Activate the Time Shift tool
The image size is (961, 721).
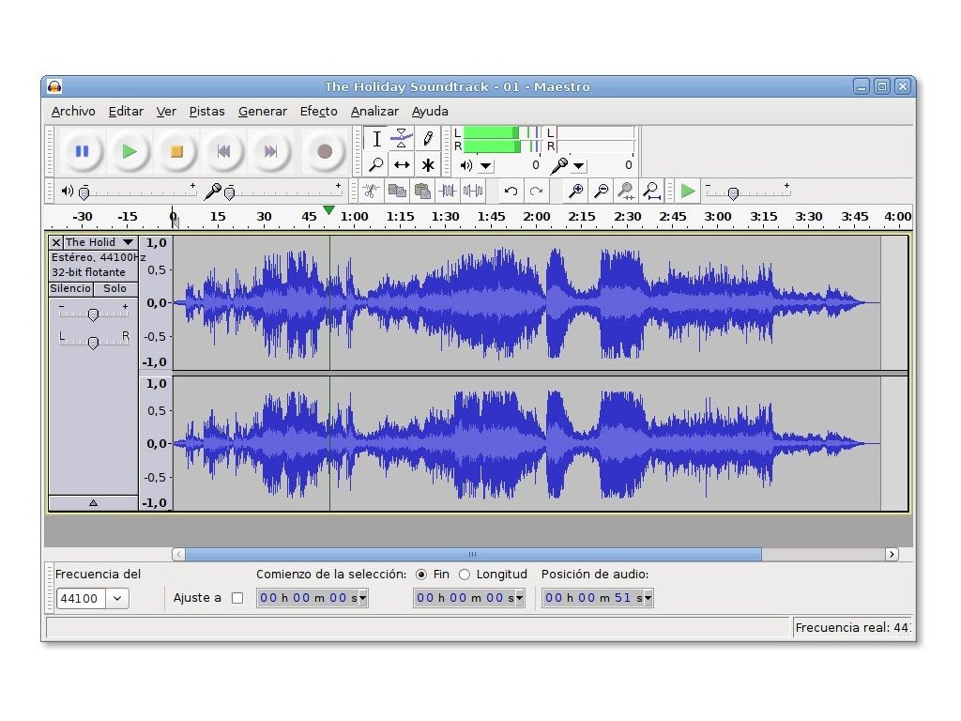[402, 164]
